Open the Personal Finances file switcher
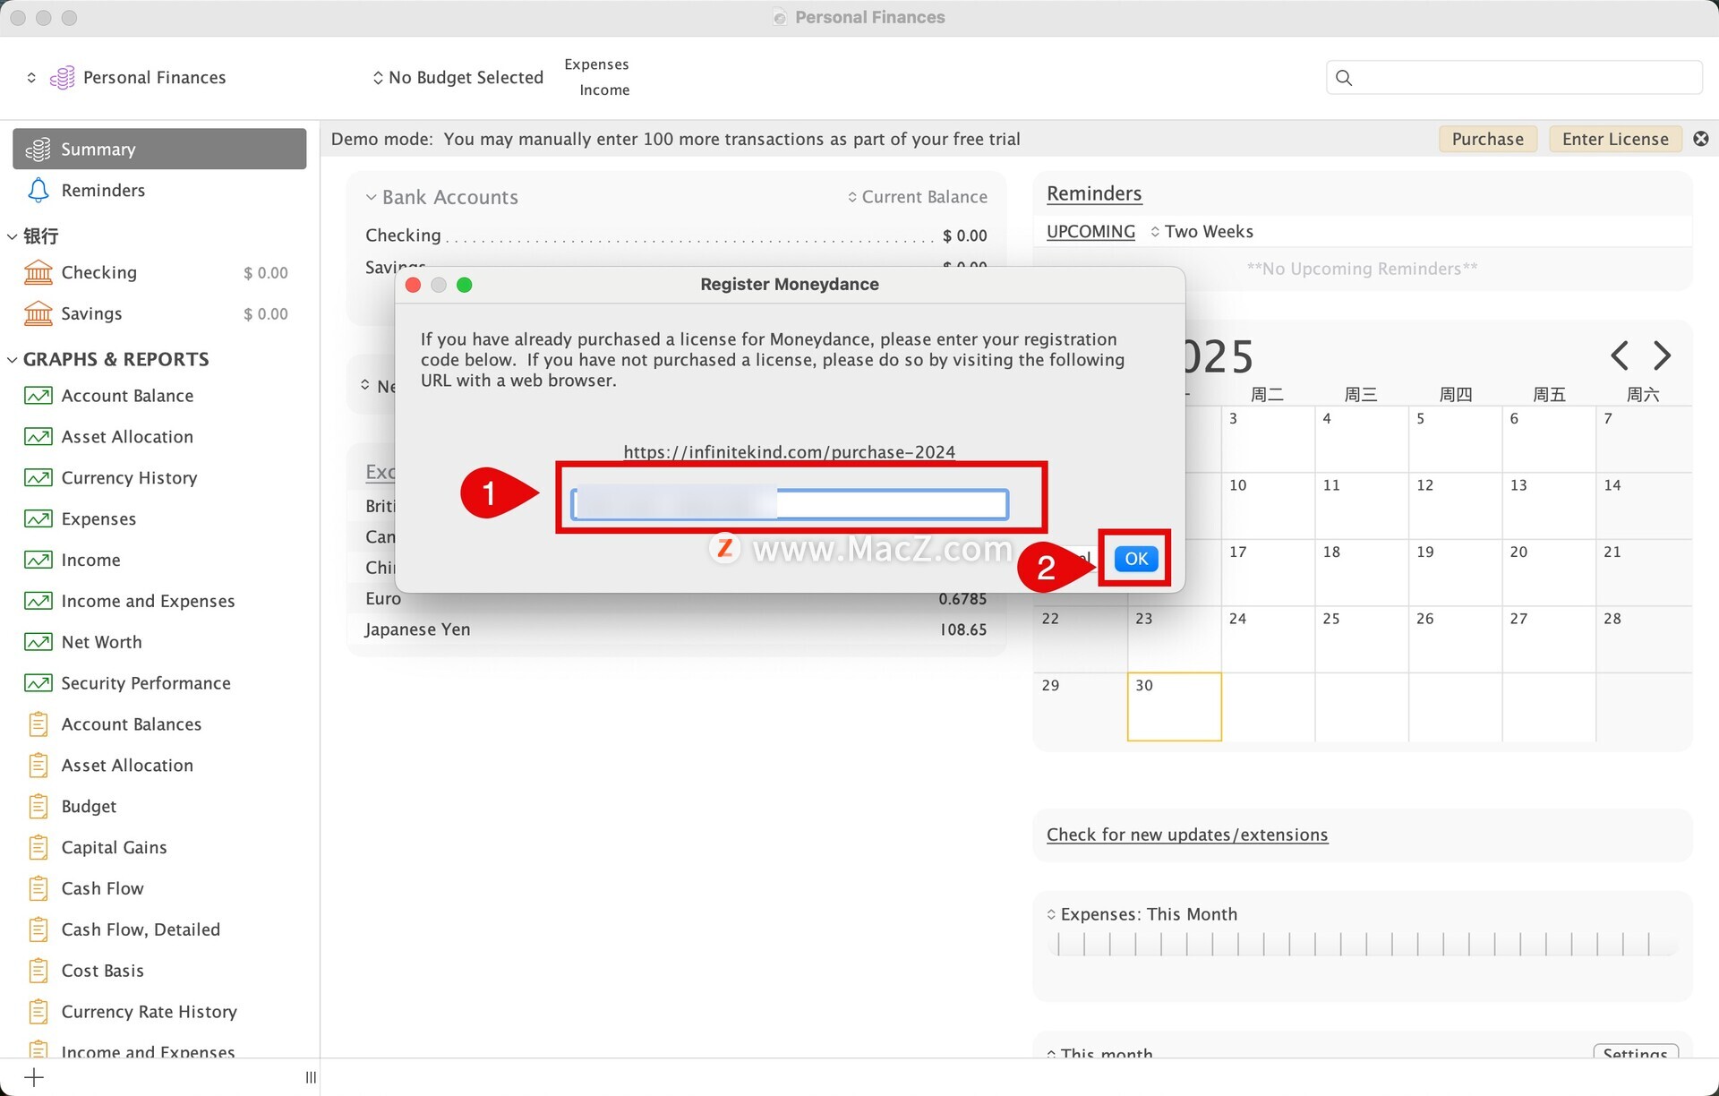This screenshot has height=1096, width=1719. 31,78
